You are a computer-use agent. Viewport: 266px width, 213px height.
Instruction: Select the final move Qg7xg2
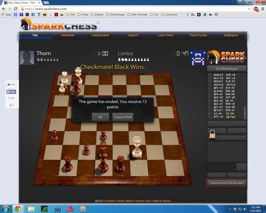[230, 117]
